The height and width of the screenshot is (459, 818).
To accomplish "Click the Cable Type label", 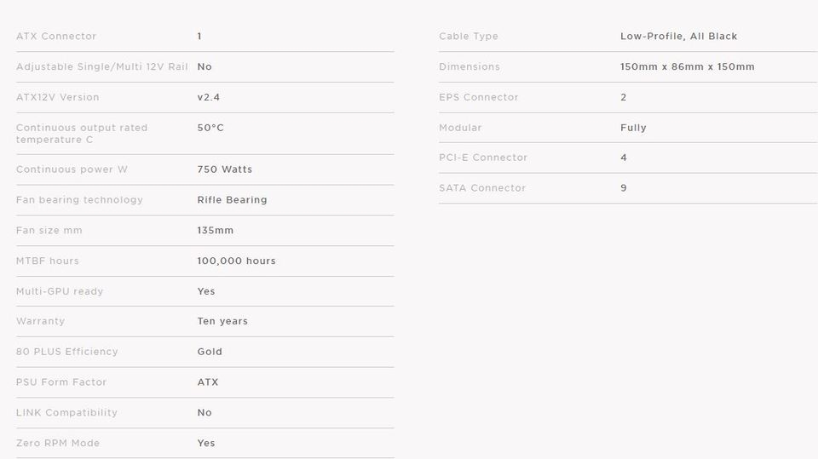I will [469, 37].
